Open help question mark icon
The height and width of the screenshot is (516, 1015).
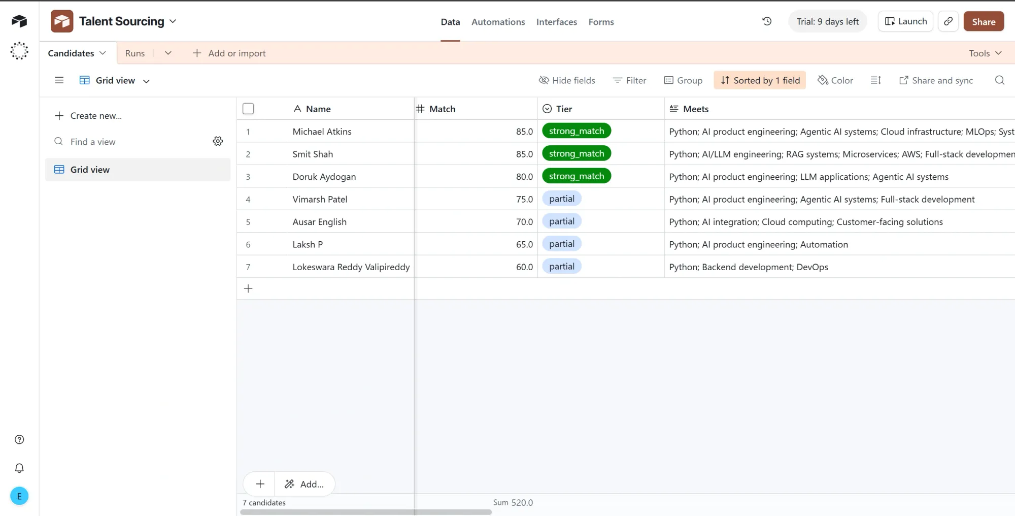(x=19, y=440)
